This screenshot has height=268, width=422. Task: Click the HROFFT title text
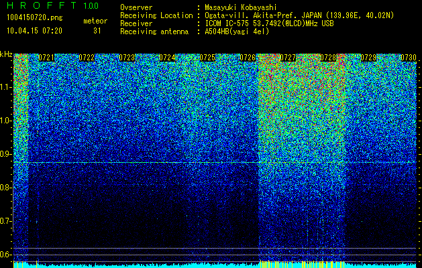pos(42,5)
